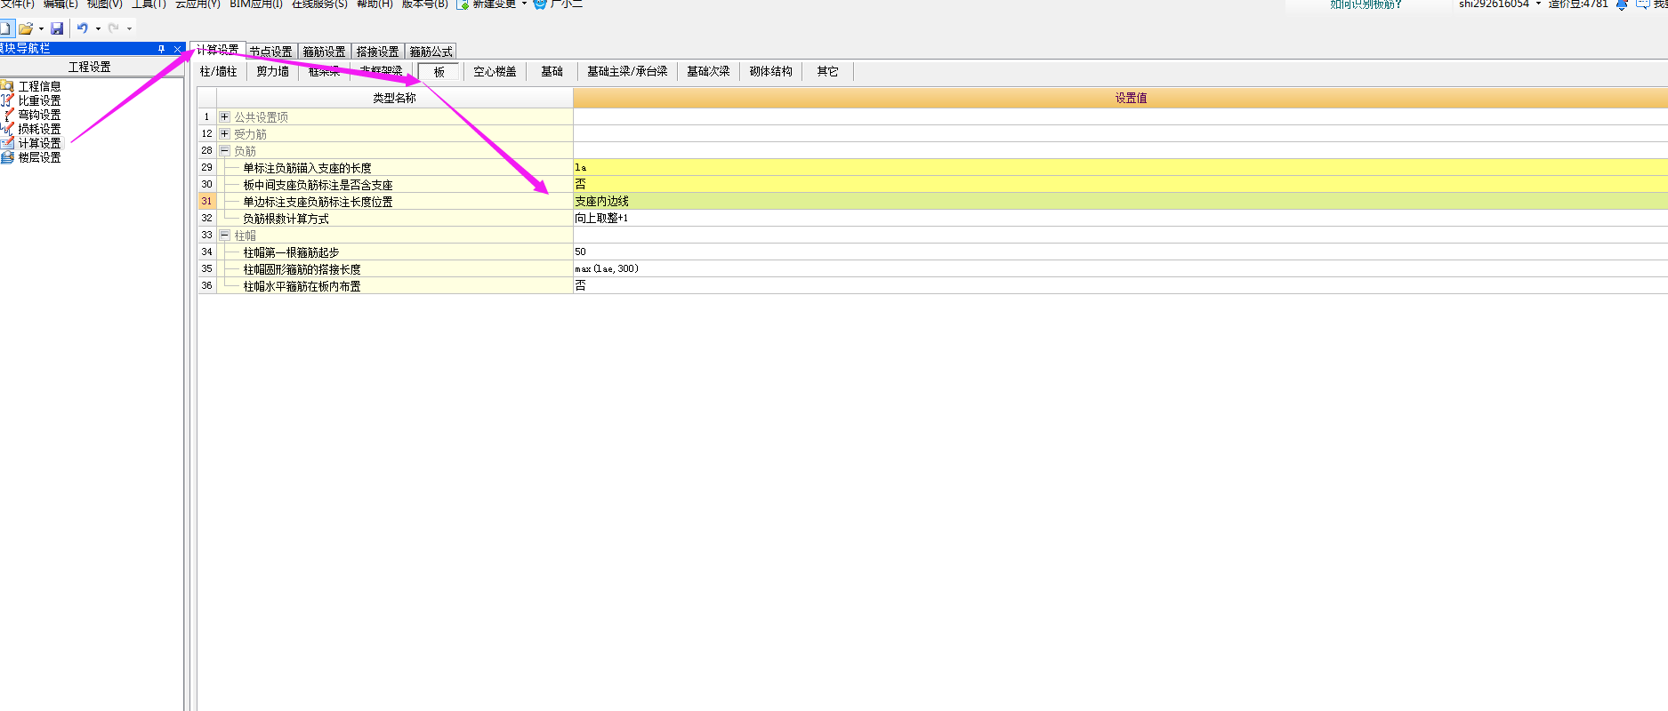The width and height of the screenshot is (1668, 711).
Task: Open 损耗设置 in the navigation tree
Action: [x=39, y=129]
